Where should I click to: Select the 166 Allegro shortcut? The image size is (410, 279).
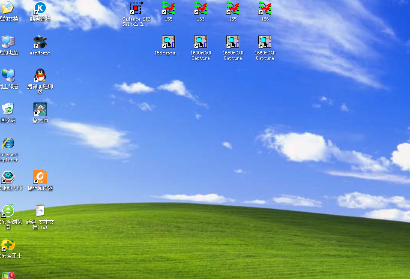[x=265, y=8]
